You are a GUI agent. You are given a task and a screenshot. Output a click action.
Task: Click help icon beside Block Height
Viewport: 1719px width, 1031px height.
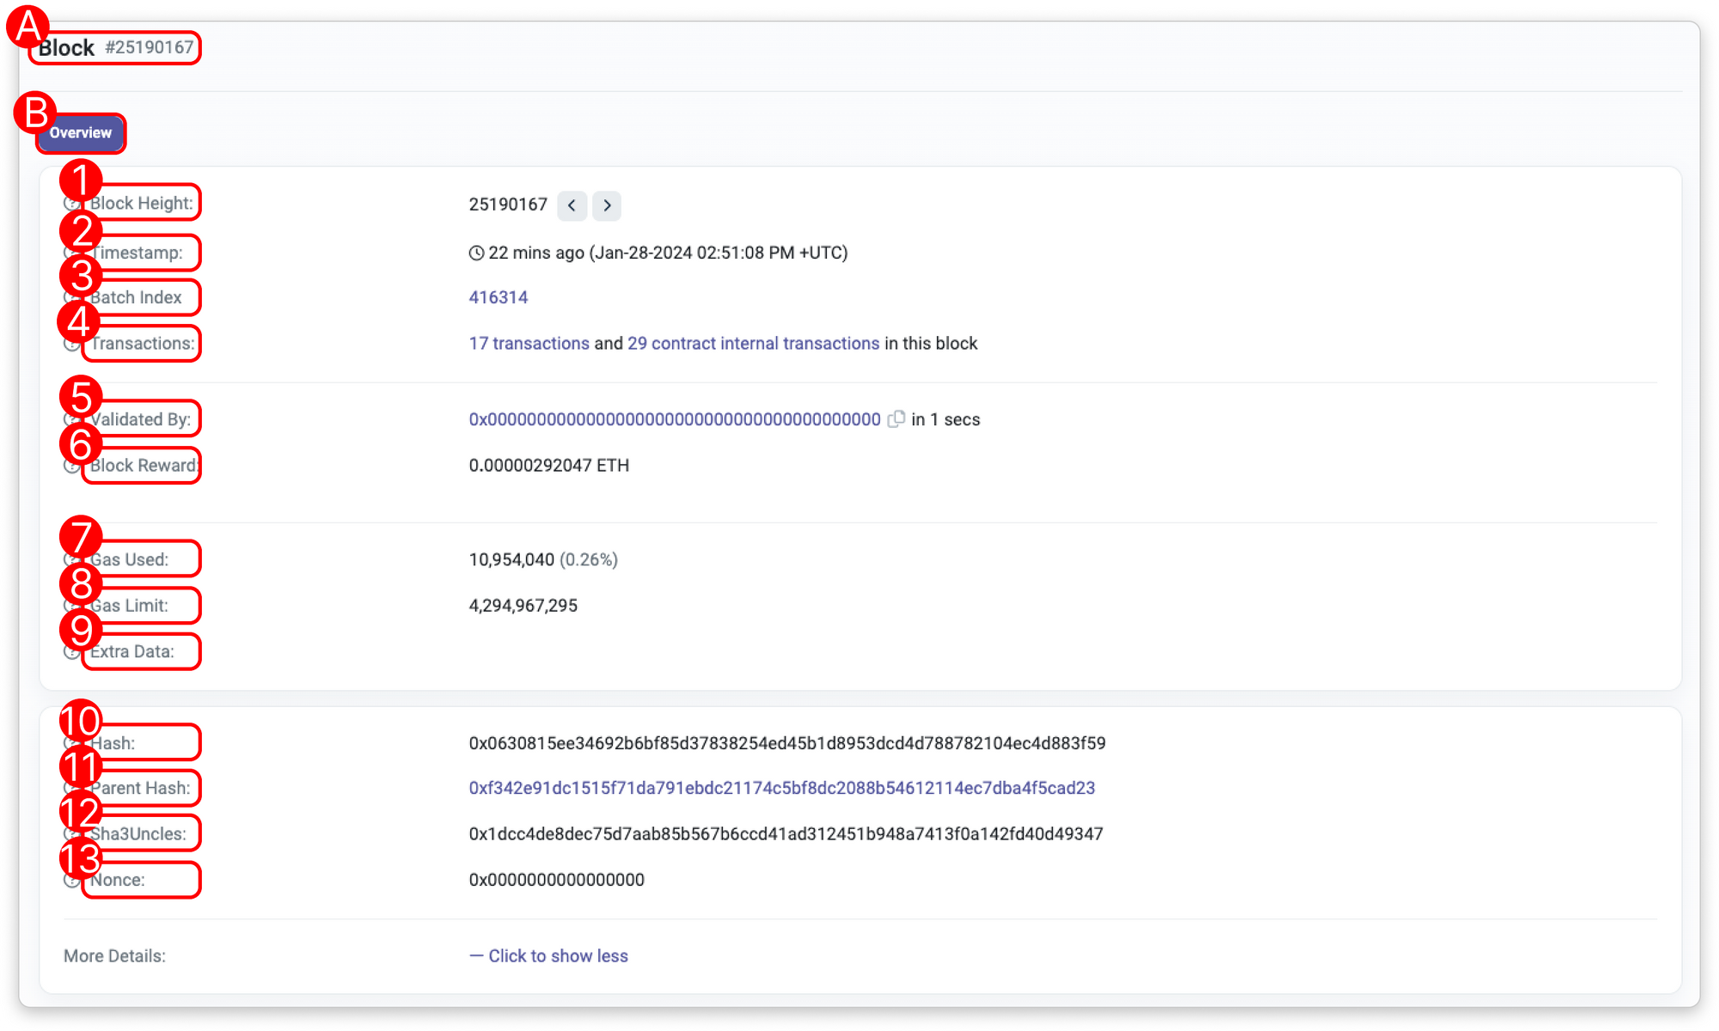[x=71, y=204]
